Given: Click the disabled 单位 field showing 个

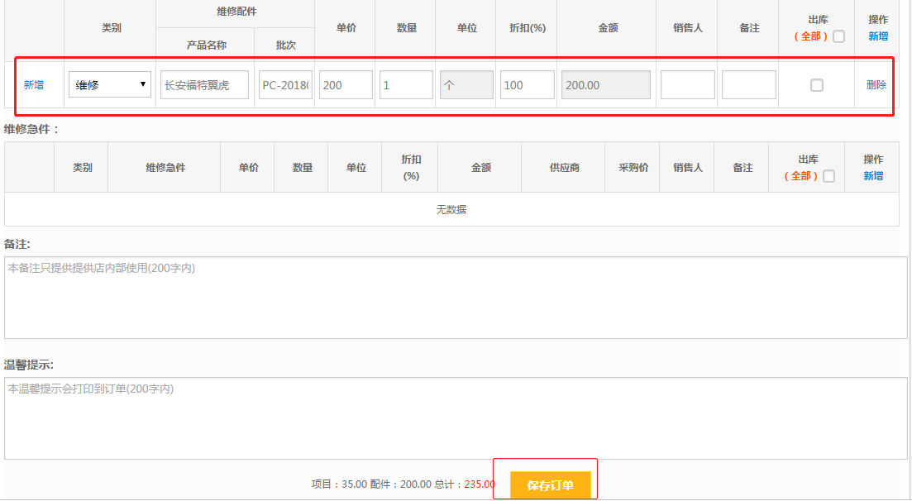Looking at the screenshot, I should [466, 85].
